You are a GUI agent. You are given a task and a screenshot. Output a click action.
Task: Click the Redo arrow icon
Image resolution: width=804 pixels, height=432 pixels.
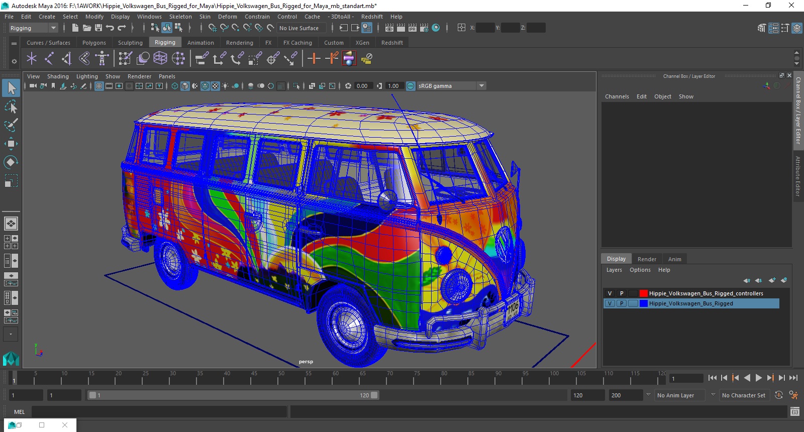click(122, 28)
